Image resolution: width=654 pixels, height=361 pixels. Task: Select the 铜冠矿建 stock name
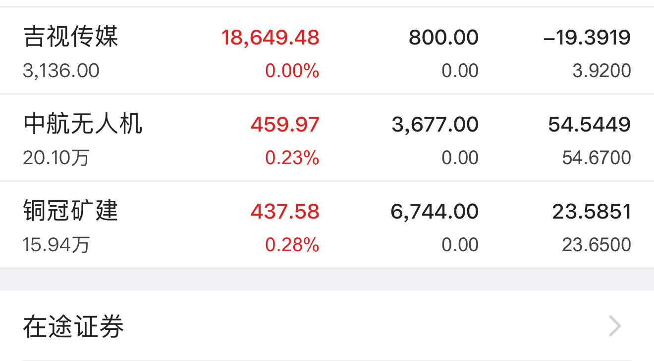[x=70, y=211]
